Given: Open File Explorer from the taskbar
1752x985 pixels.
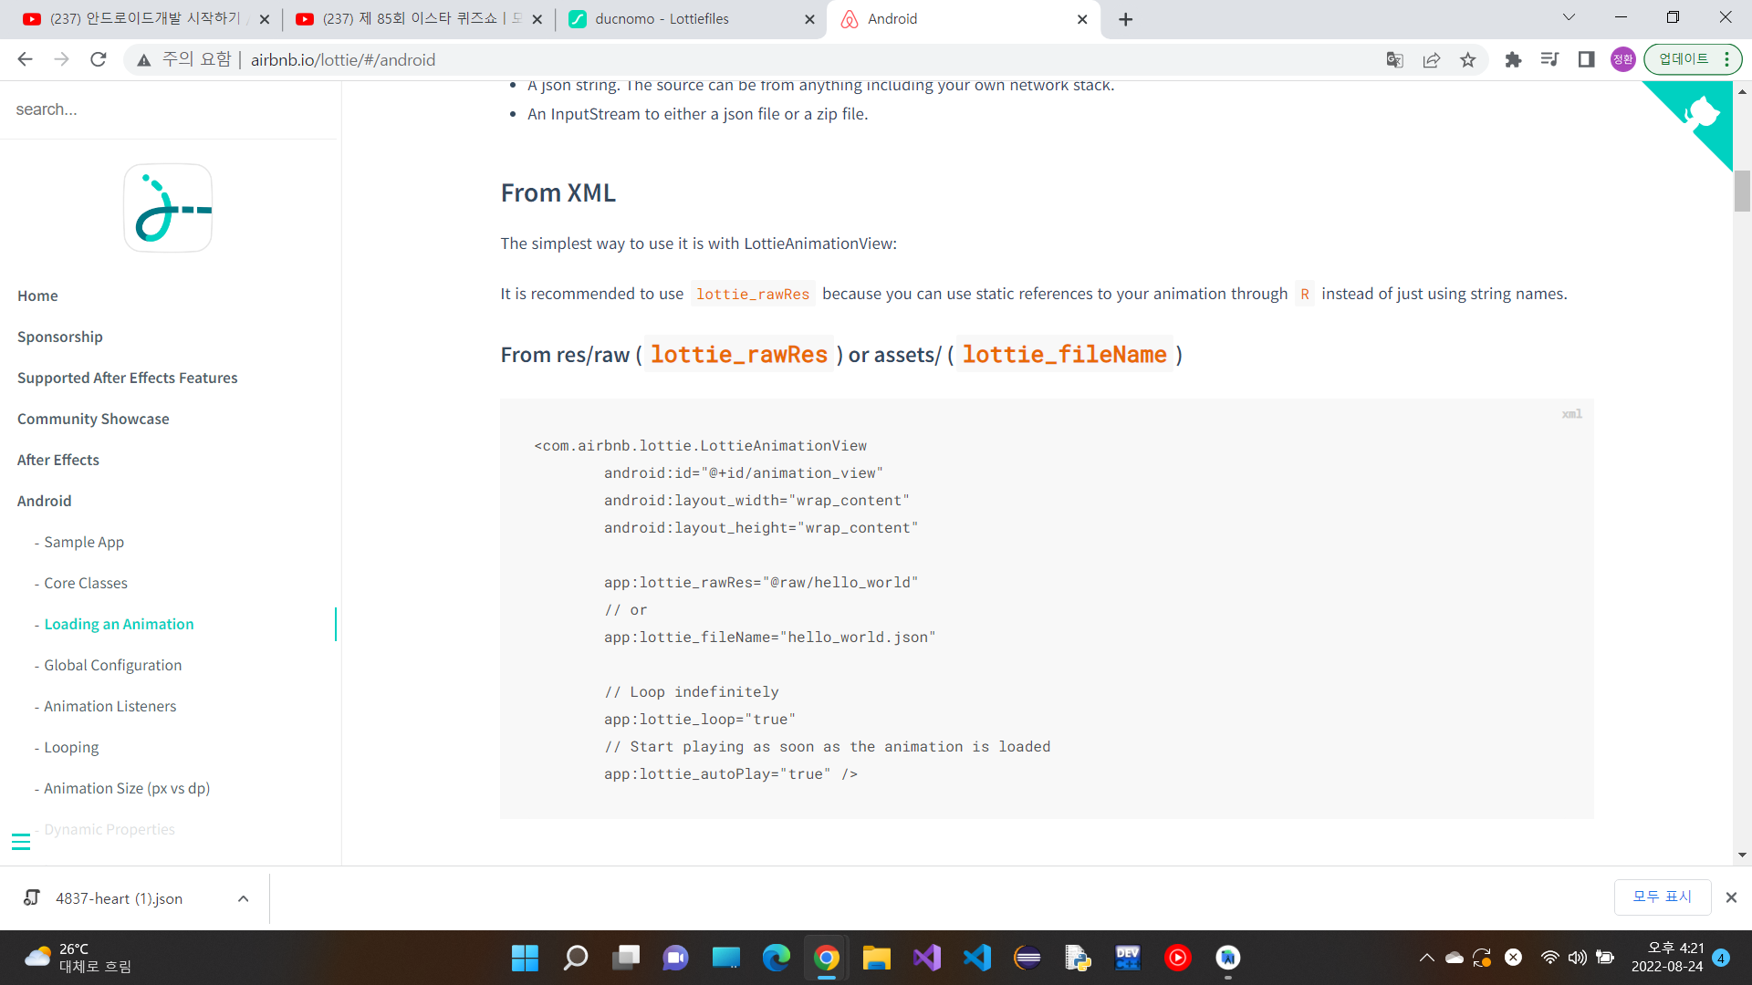Looking at the screenshot, I should tap(876, 958).
